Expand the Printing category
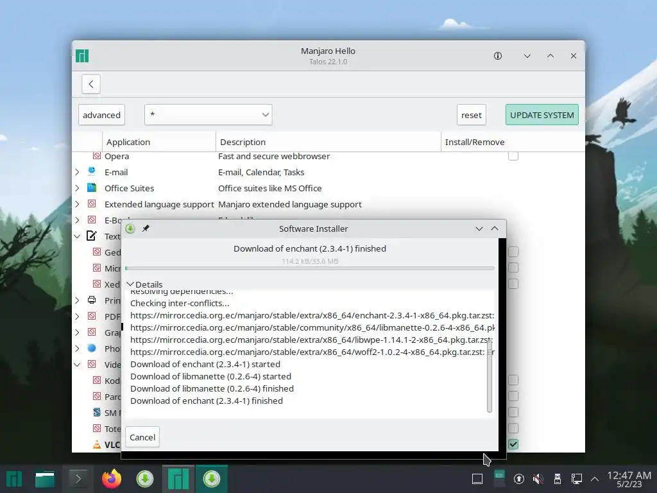657x493 pixels. pyautogui.click(x=77, y=300)
